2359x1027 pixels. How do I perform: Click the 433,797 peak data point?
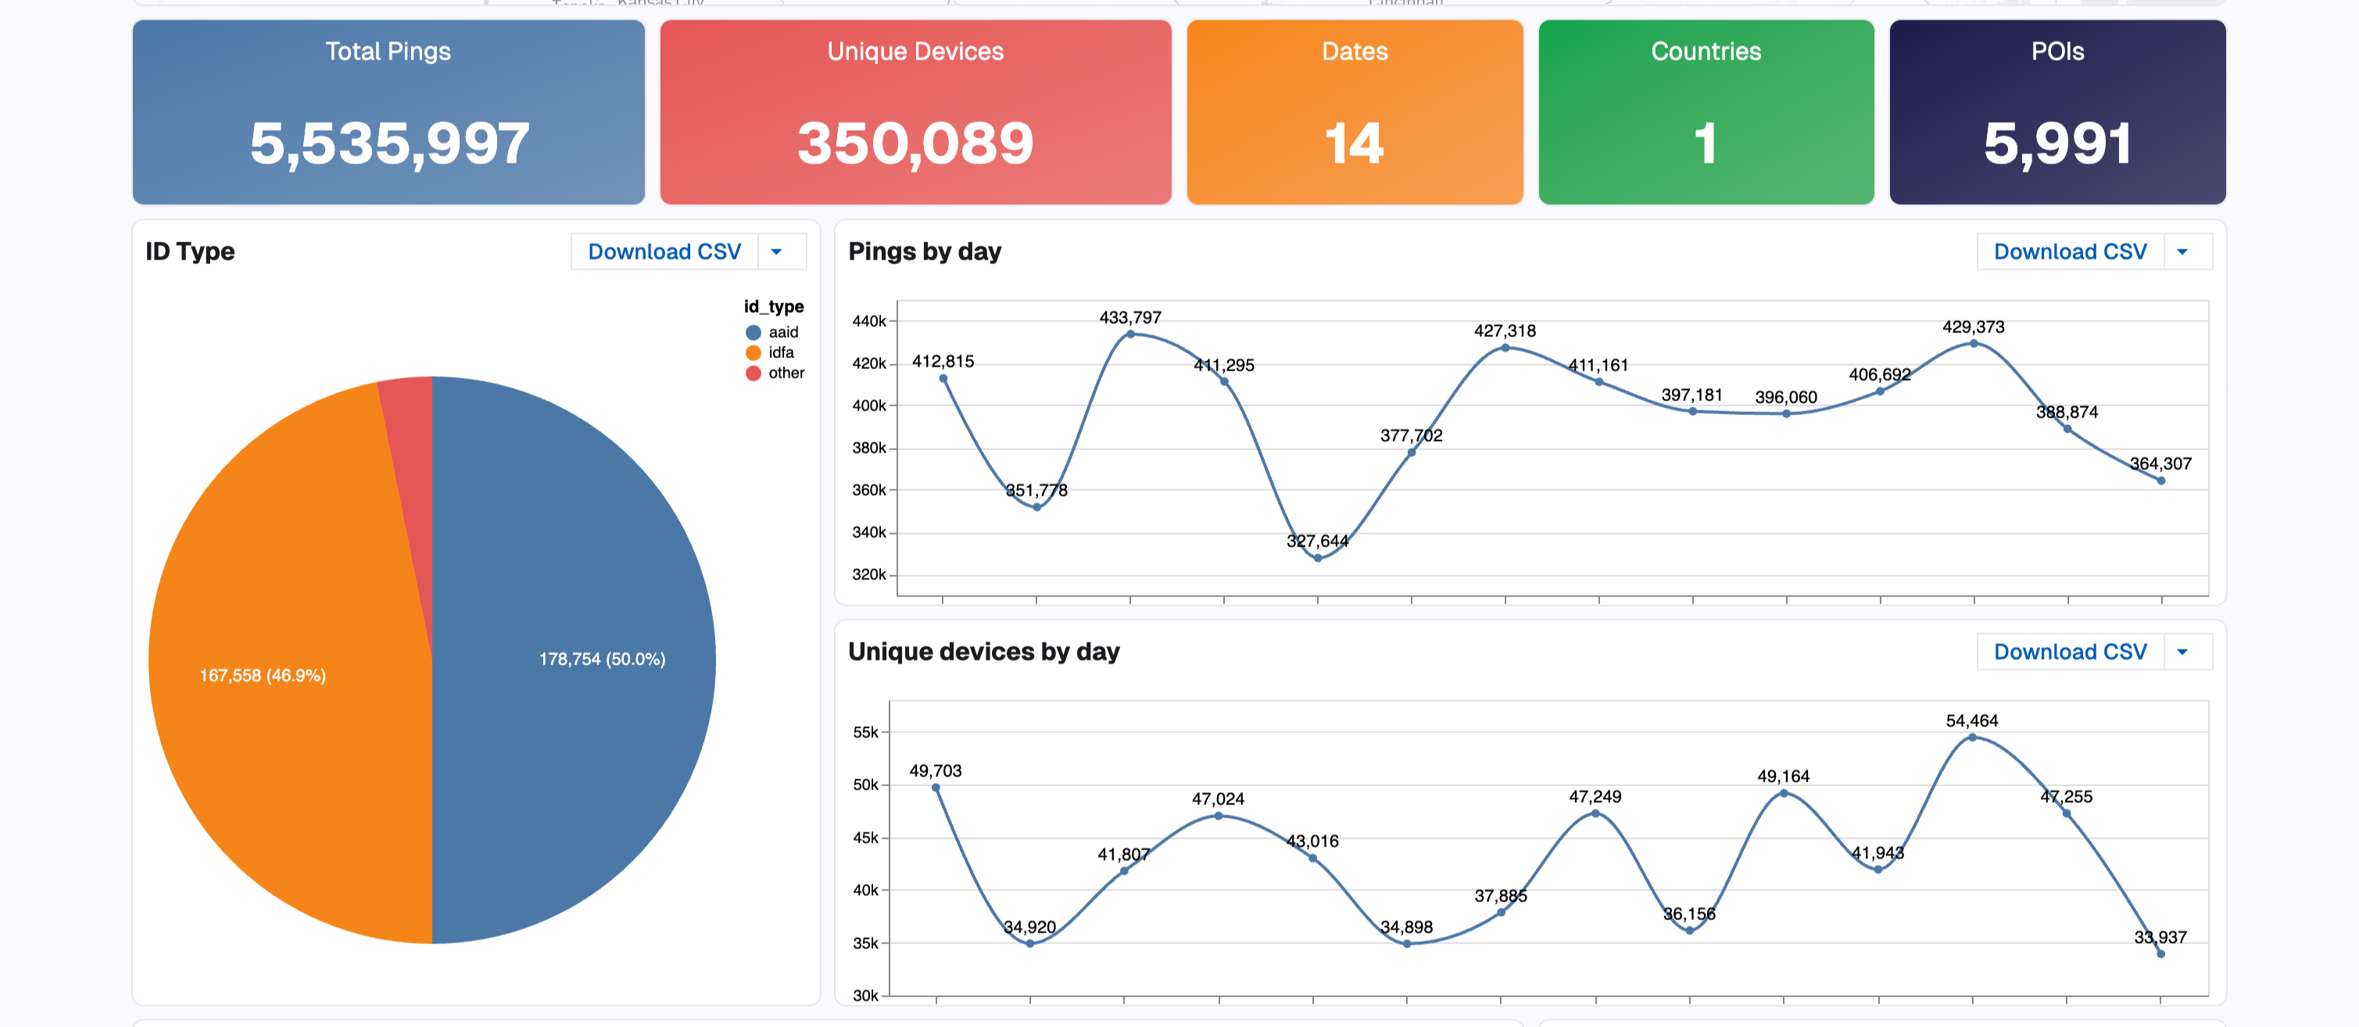(x=1130, y=334)
